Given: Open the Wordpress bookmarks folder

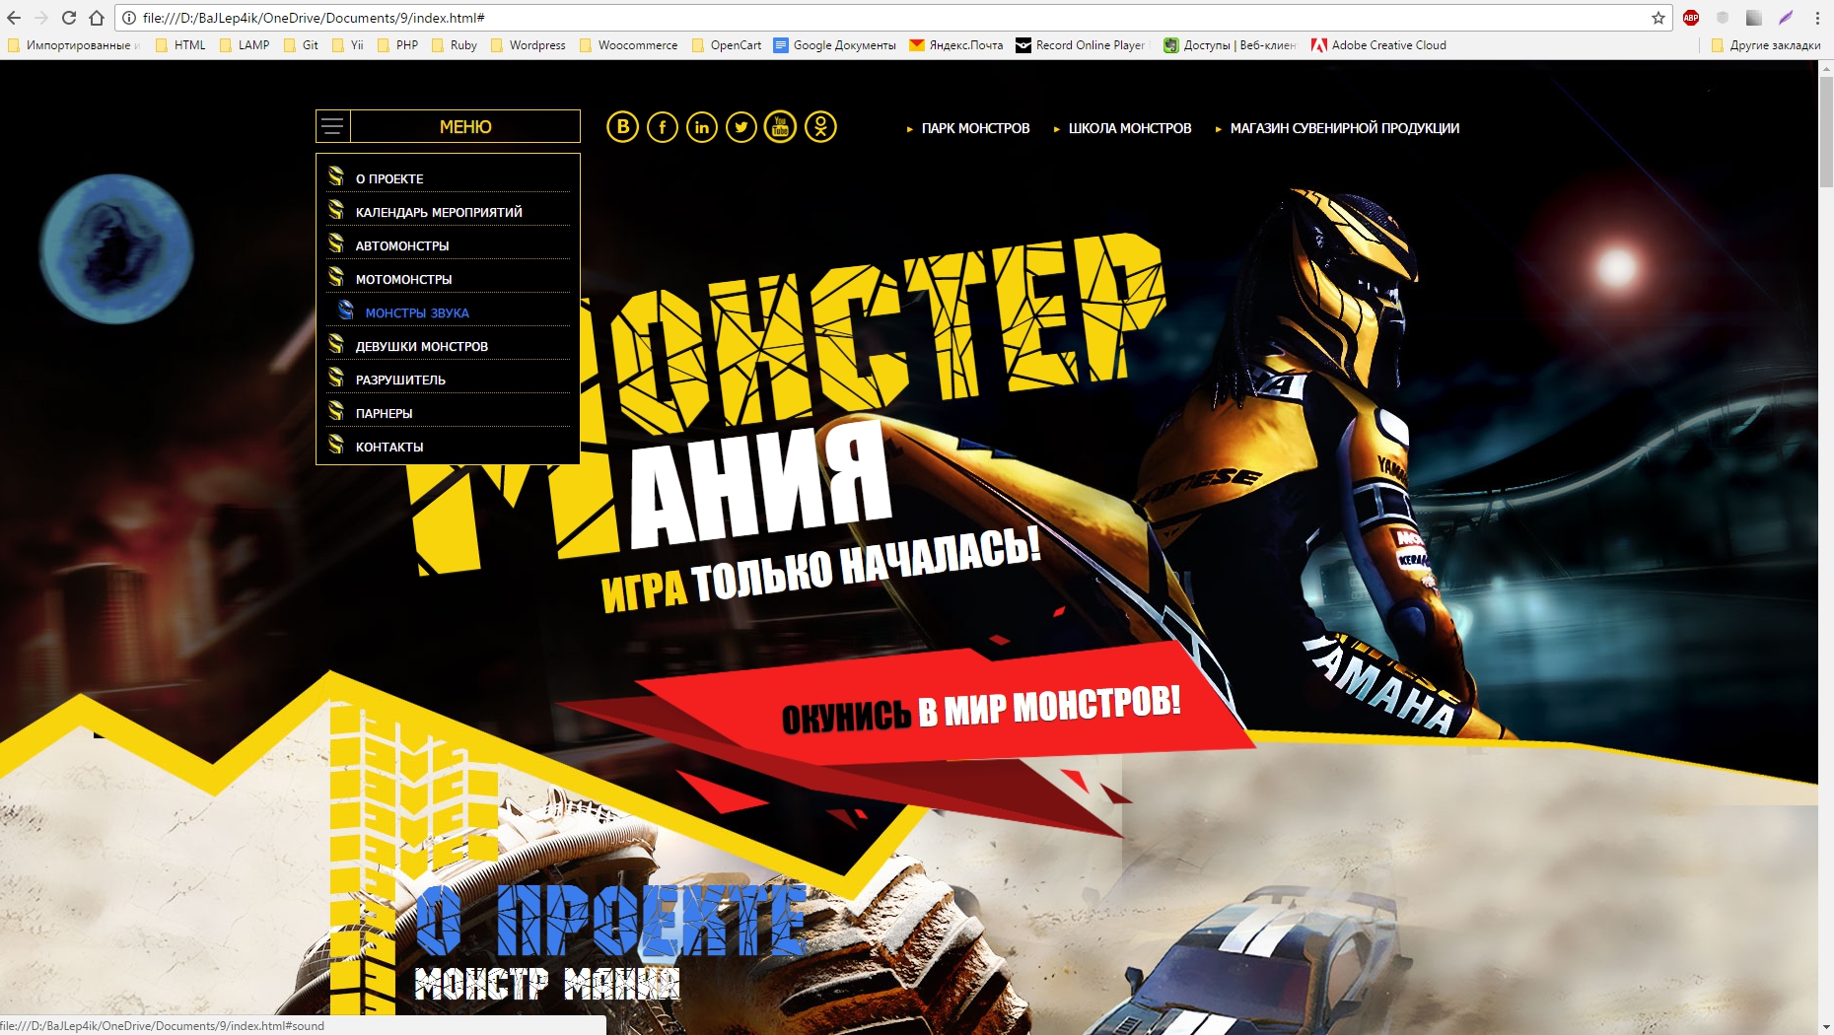Looking at the screenshot, I should coord(528,45).
